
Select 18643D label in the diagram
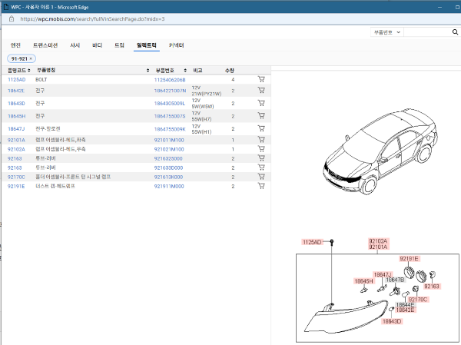click(392, 321)
